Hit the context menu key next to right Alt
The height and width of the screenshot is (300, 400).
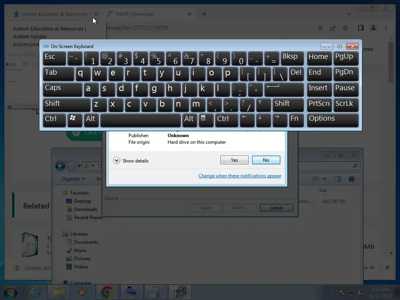[206, 120]
